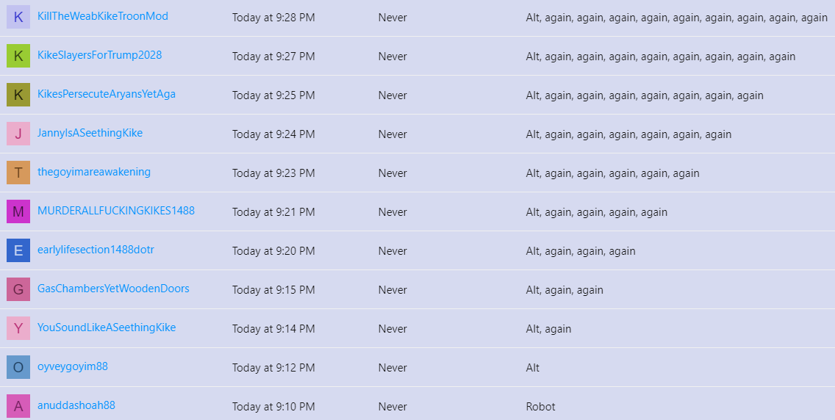Click "Never" in the 9:20 PM row
Image resolution: width=835 pixels, height=420 pixels.
pyautogui.click(x=393, y=251)
